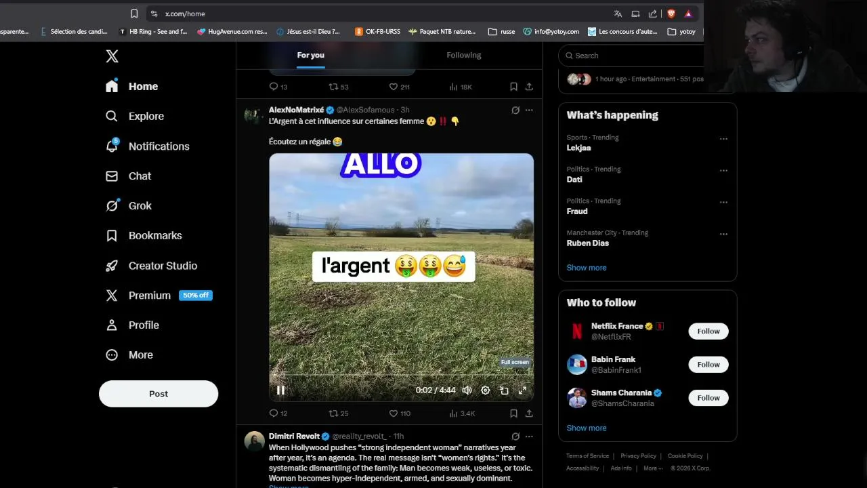Open the More menu in sidebar

(129, 355)
